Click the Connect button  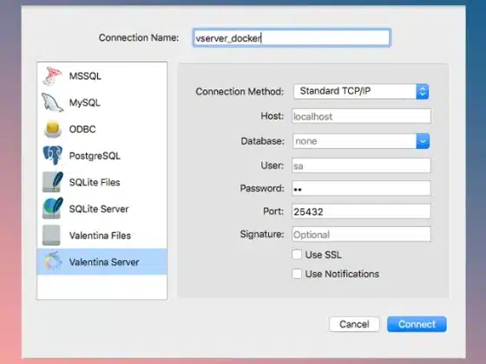coord(417,324)
